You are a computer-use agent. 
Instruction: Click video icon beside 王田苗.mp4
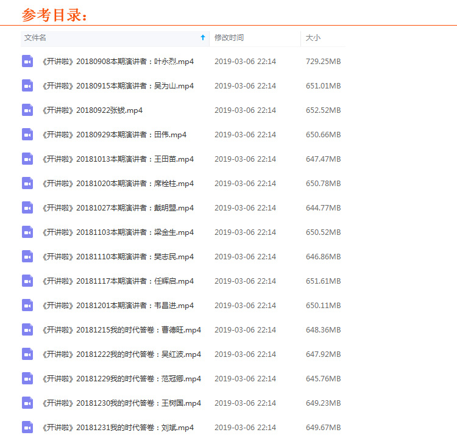tap(27, 159)
